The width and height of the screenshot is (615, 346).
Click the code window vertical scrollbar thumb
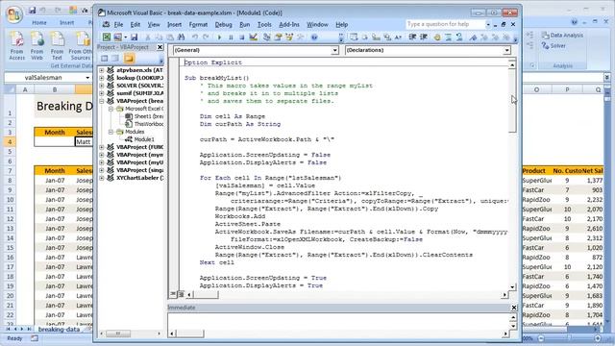coord(512,100)
